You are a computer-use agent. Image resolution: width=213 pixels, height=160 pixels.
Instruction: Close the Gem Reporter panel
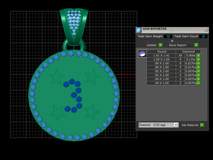(x=206, y=30)
